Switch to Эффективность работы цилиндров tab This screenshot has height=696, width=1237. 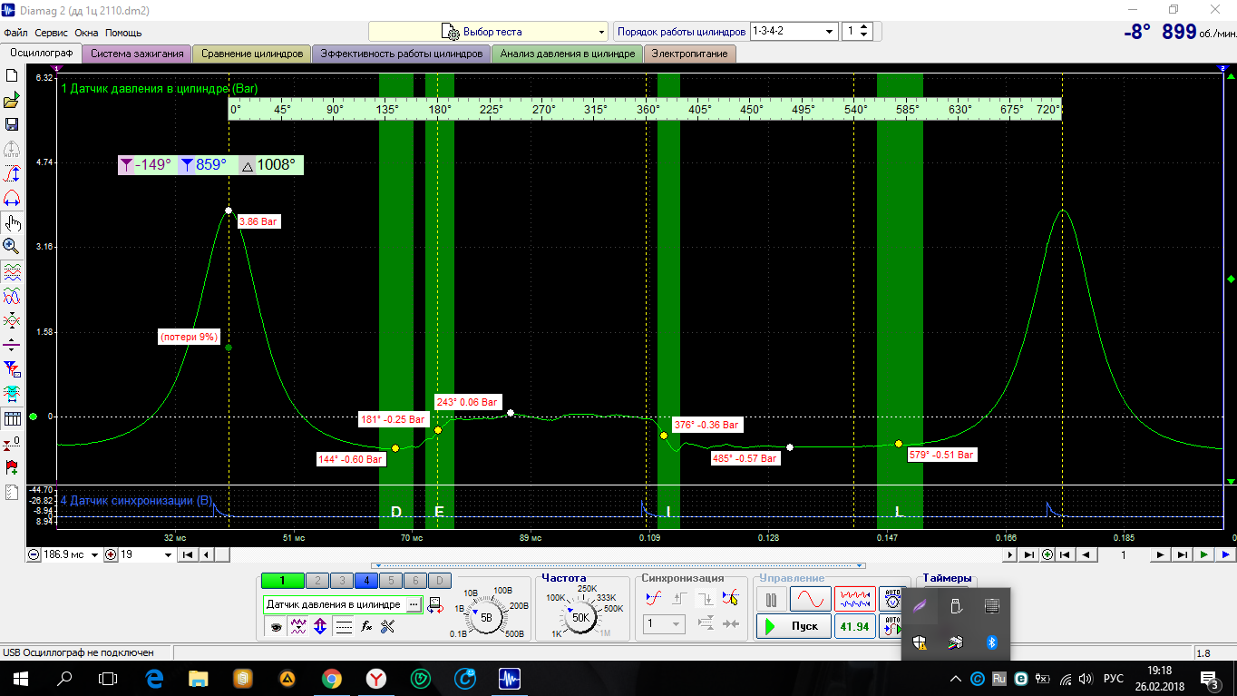tap(401, 54)
